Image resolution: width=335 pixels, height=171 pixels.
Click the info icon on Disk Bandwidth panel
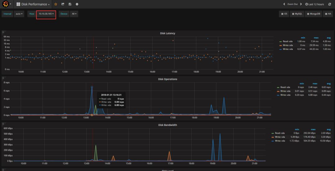pyautogui.click(x=3, y=124)
